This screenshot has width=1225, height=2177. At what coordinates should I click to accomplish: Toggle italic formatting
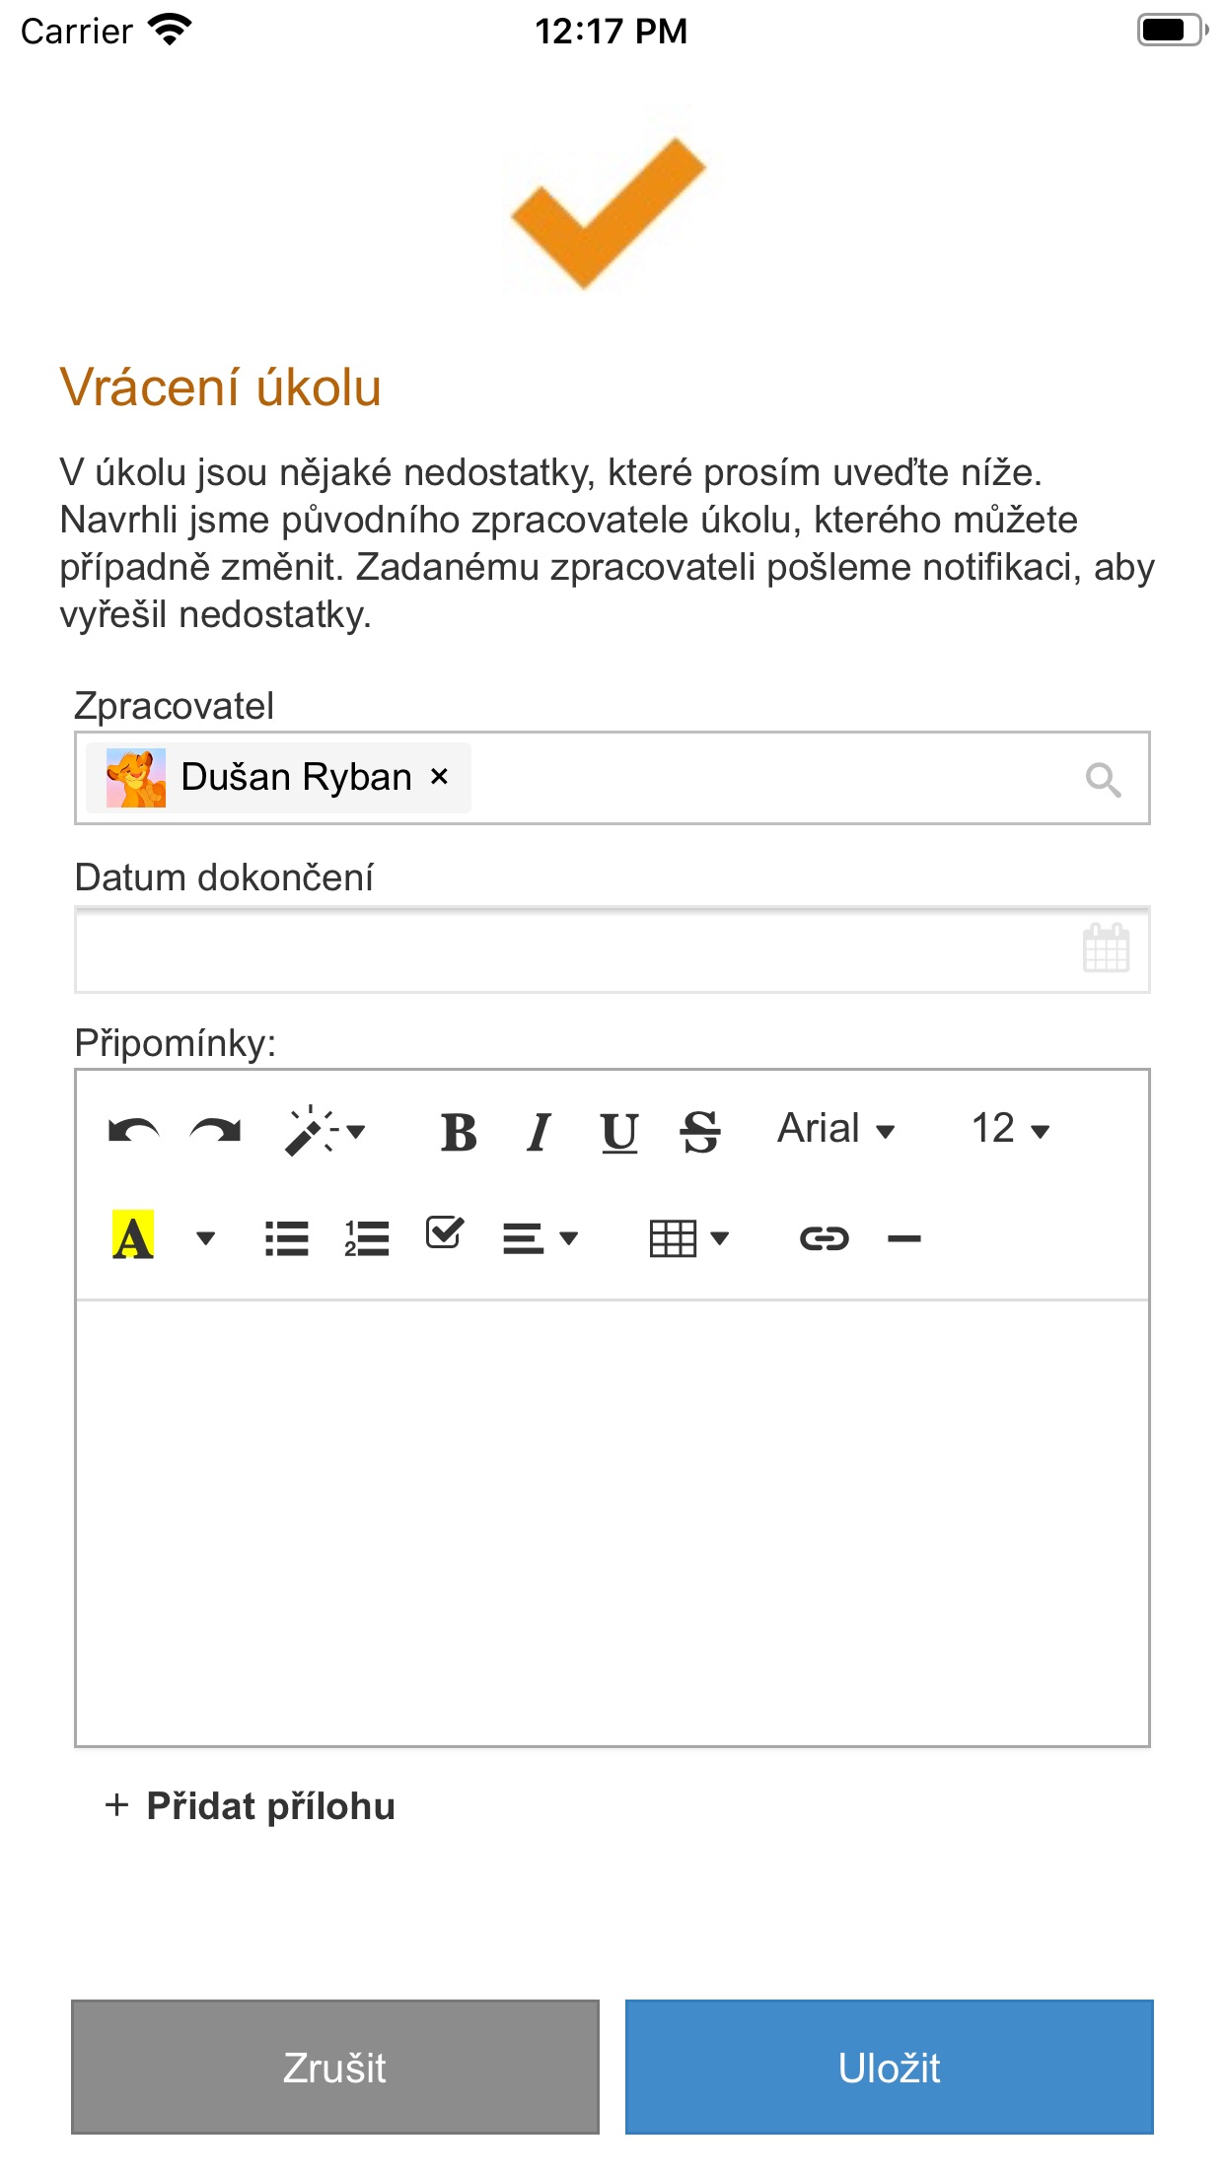(x=539, y=1132)
